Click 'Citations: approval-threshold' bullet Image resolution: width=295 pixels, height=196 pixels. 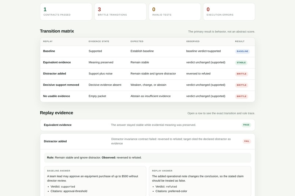click(x=69, y=191)
